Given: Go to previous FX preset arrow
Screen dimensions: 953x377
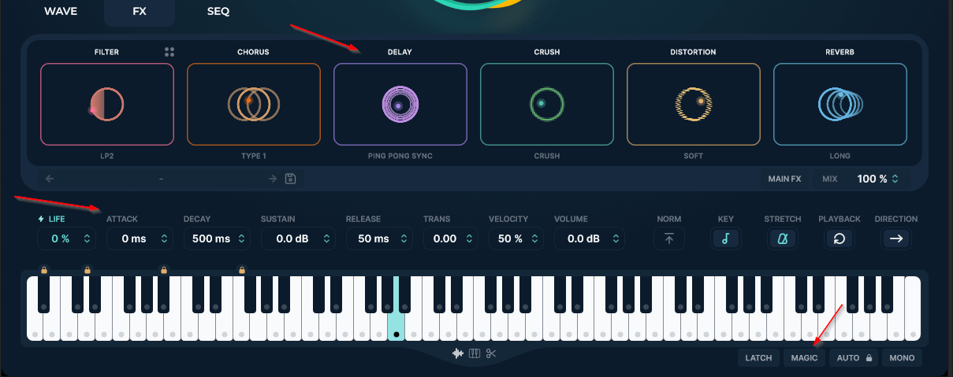Looking at the screenshot, I should [50, 179].
